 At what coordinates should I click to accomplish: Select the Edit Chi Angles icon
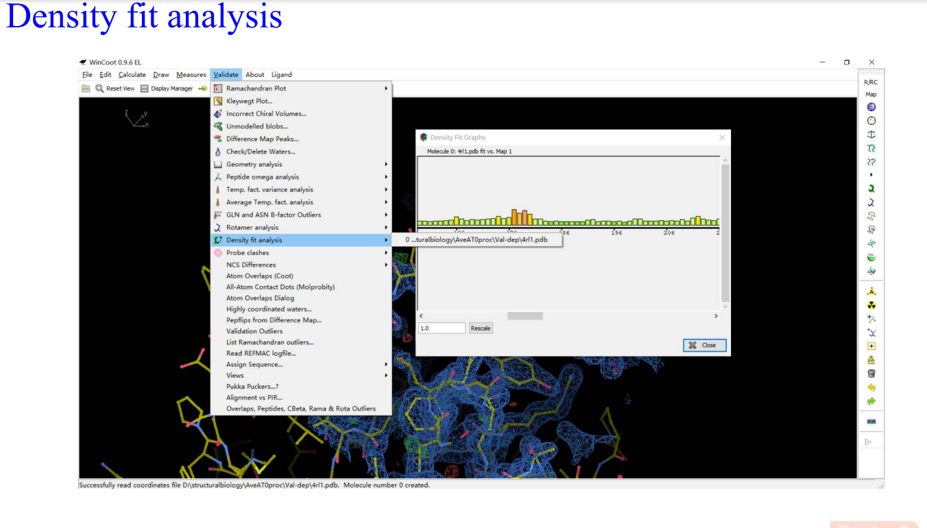point(871,216)
